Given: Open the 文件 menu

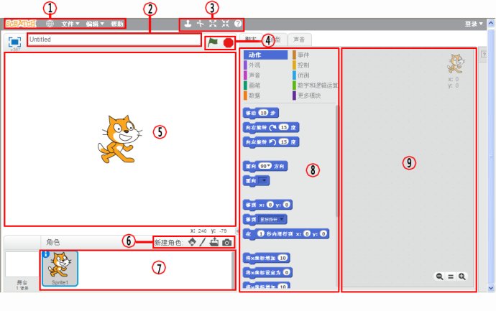Looking at the screenshot, I should 70,24.
